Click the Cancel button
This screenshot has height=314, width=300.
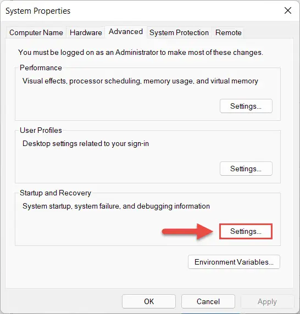(208, 301)
